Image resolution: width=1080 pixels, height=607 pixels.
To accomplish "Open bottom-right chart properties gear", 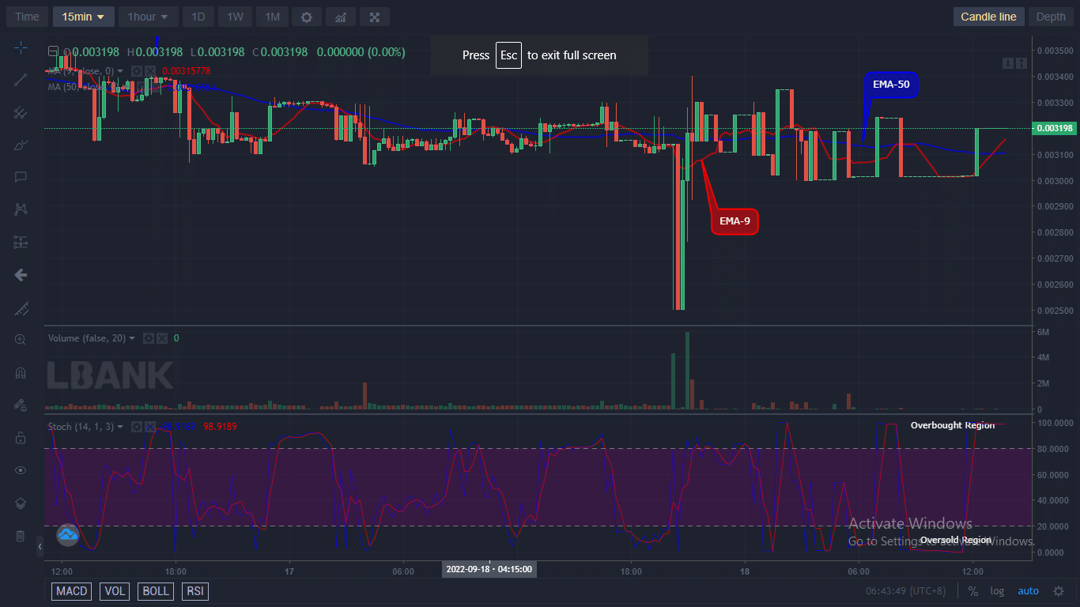I will [x=1059, y=591].
